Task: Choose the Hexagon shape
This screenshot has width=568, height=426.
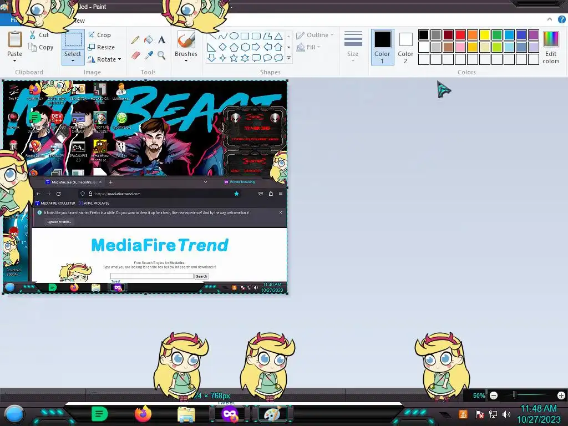Action: coord(245,47)
